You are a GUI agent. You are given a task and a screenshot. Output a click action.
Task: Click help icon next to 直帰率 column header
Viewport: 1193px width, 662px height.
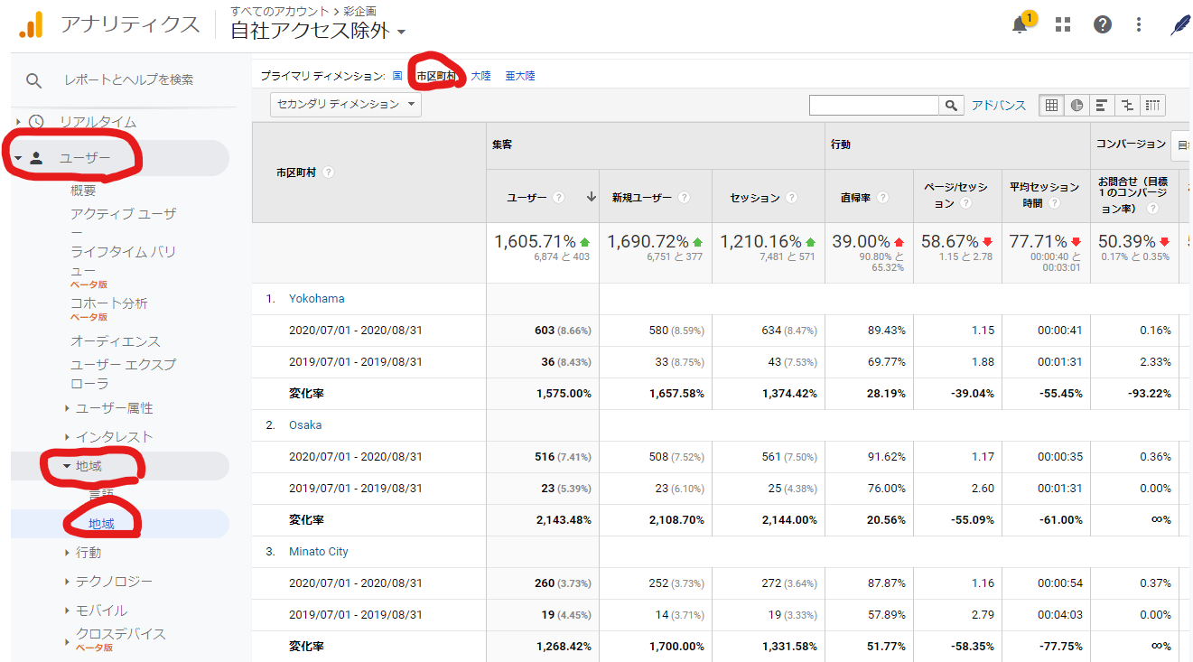coord(882,198)
